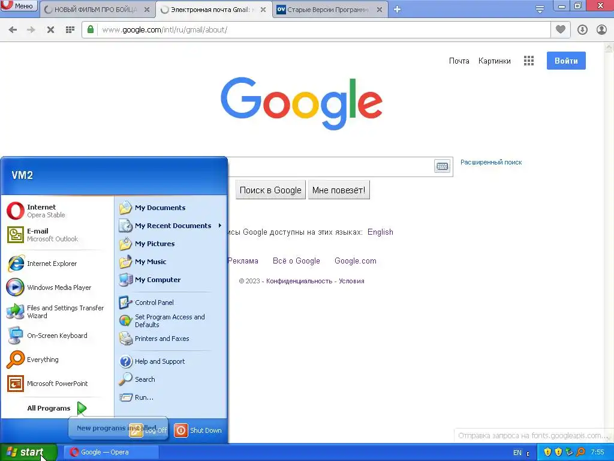Open Set Program Access and Defaults
Image resolution: width=614 pixels, height=461 pixels.
(x=171, y=321)
